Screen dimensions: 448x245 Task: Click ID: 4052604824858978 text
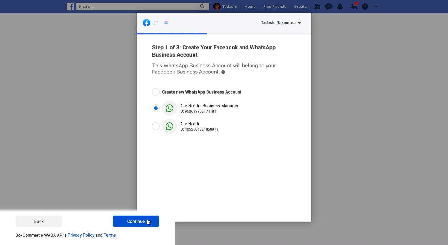pos(199,129)
